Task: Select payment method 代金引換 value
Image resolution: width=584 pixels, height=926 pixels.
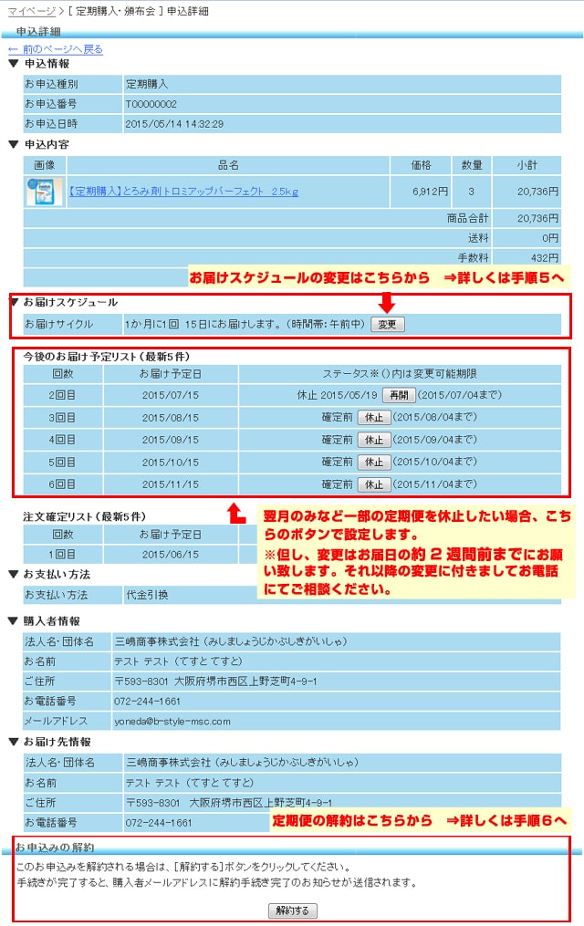Action: pyautogui.click(x=148, y=595)
